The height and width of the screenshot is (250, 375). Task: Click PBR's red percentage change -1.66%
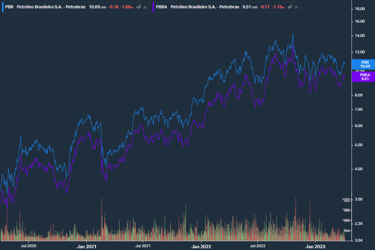coord(126,7)
